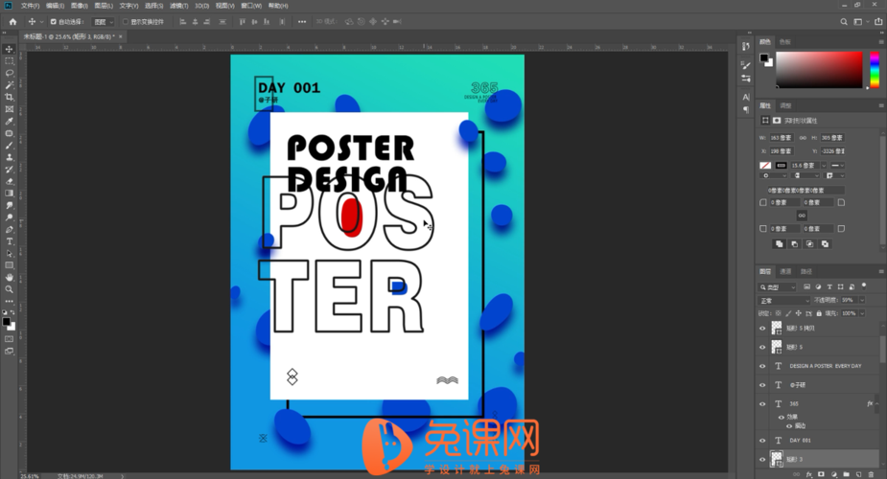Switch to the 色板 swatches tab
The height and width of the screenshot is (479, 887).
(784, 42)
